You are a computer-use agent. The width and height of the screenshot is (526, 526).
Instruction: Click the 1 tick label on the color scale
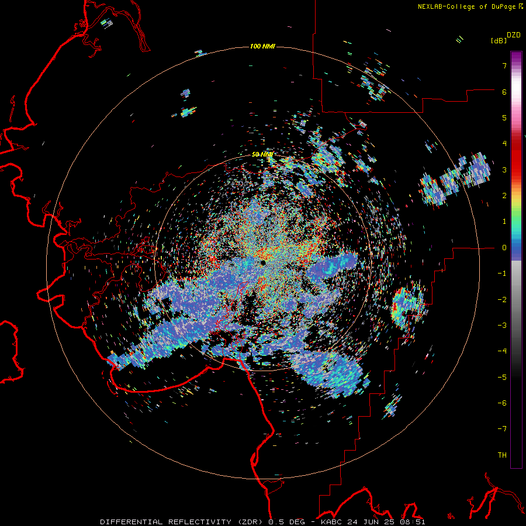coord(504,222)
